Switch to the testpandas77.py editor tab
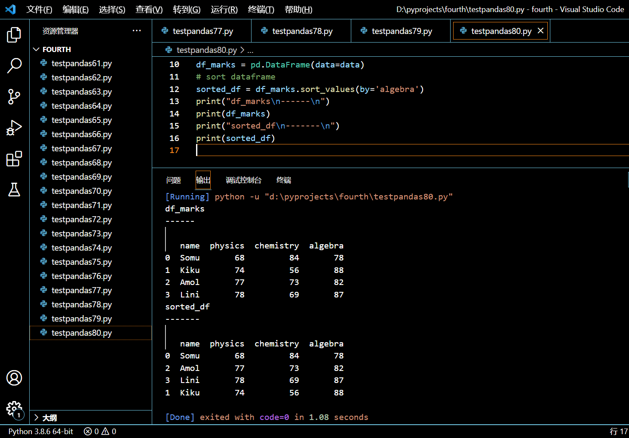Viewport: 629px width, 438px height. pyautogui.click(x=202, y=31)
